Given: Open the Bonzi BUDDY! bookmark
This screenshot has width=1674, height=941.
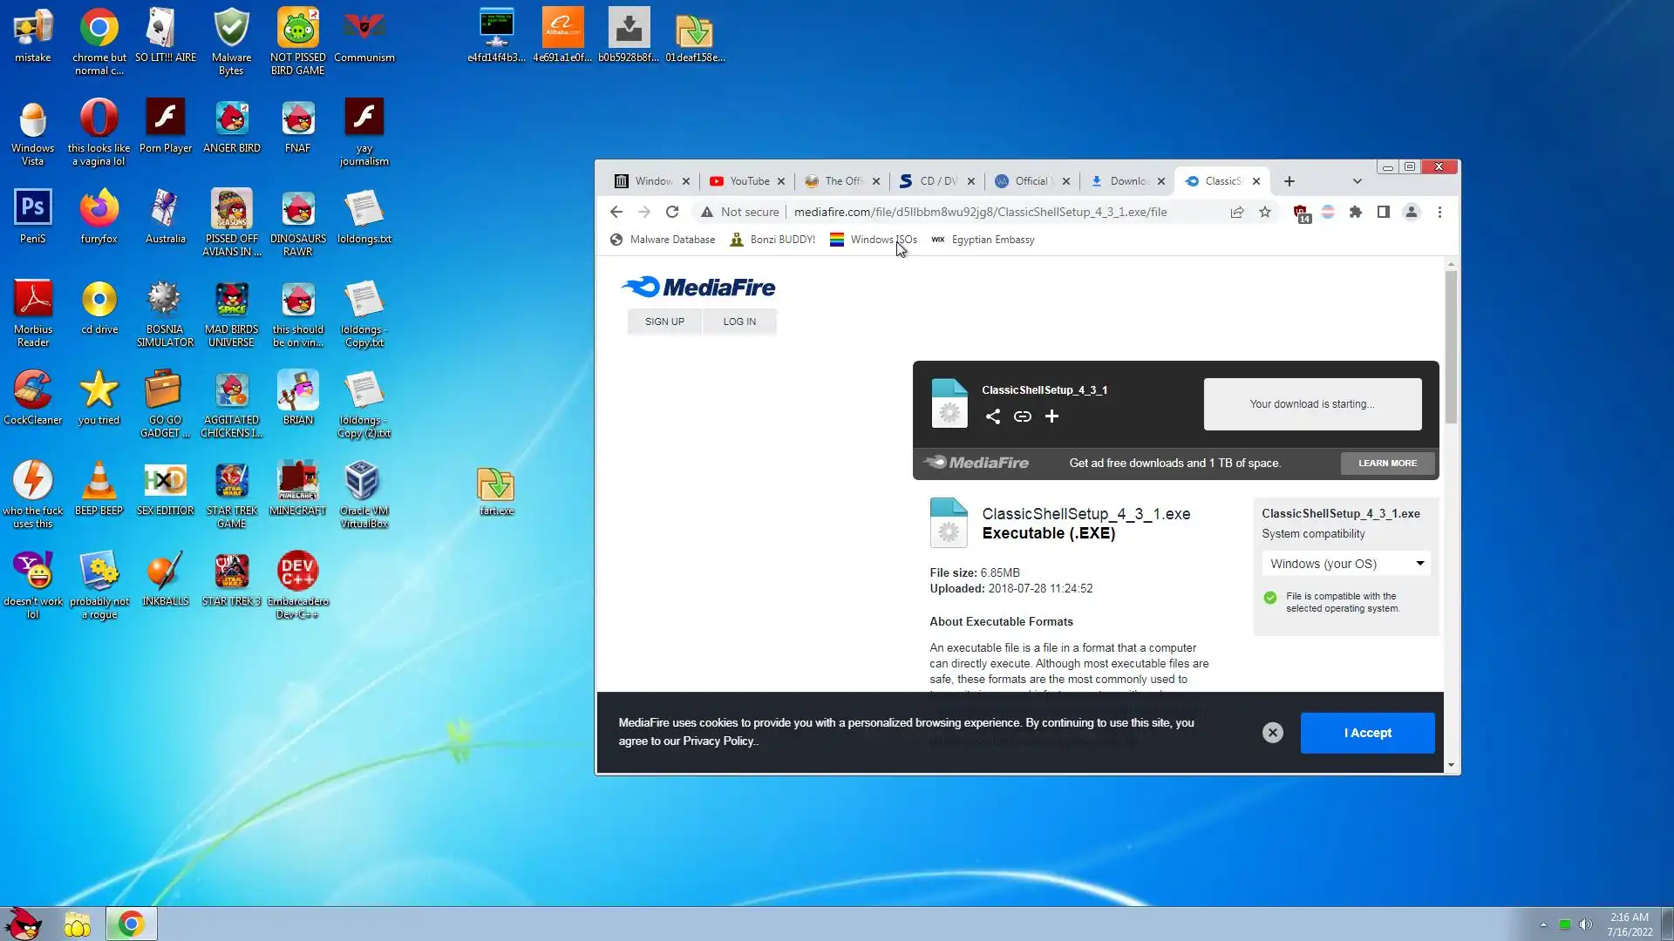Looking at the screenshot, I should [x=772, y=240].
